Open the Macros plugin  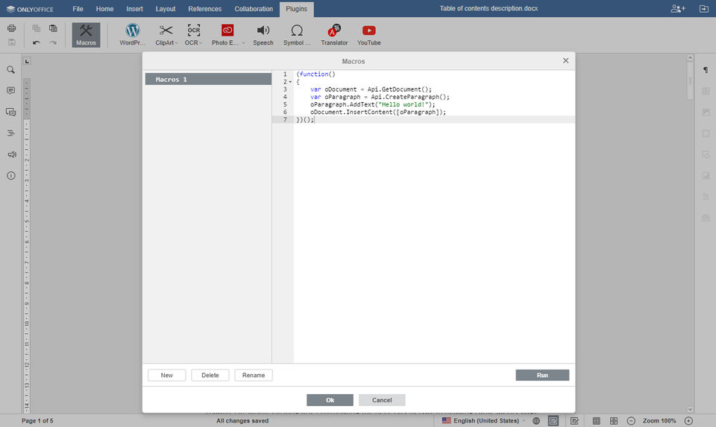(86, 34)
